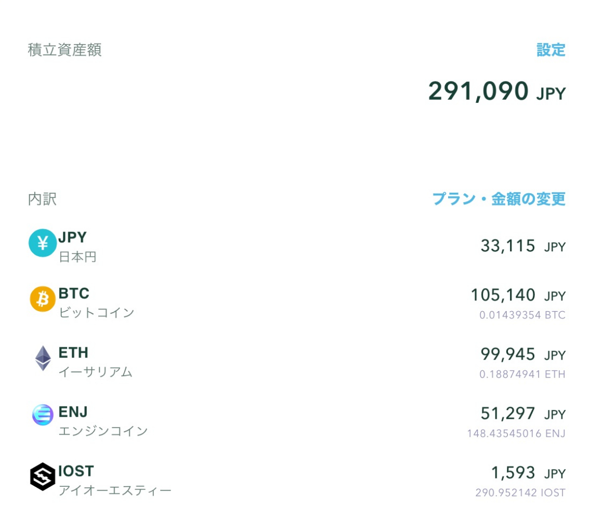The image size is (589, 520).
Task: Open the 設定 settings link
Action: (551, 50)
